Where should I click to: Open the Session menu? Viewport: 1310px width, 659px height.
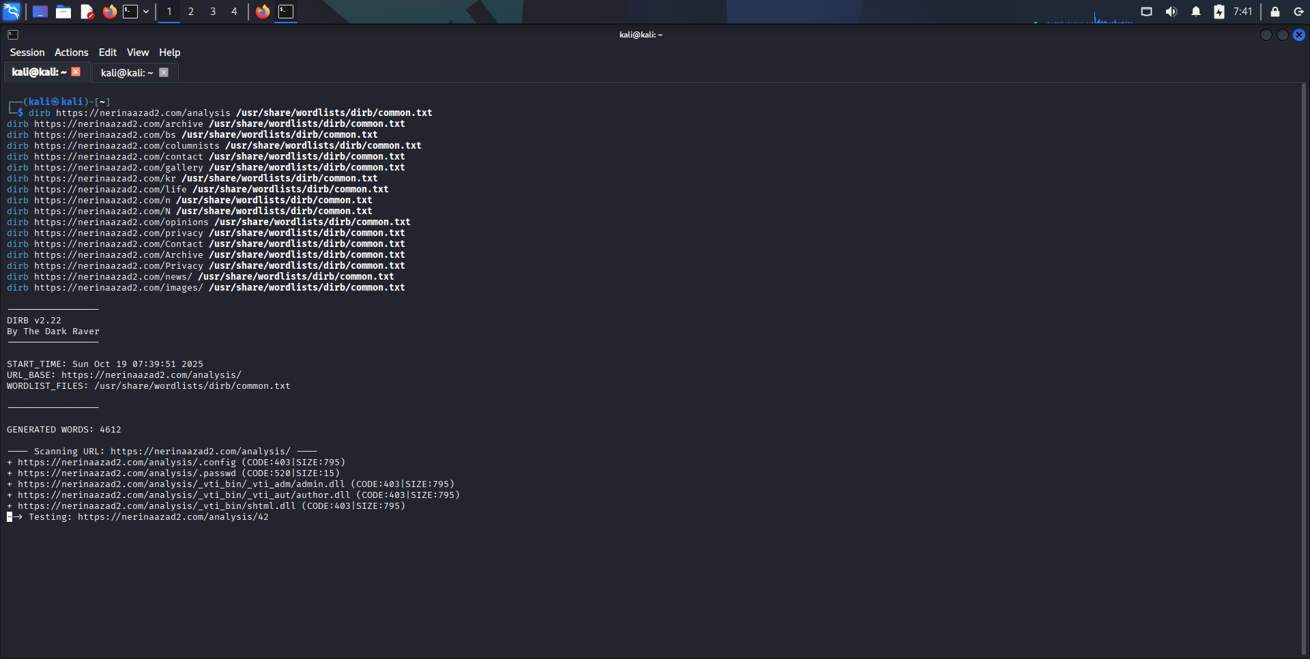point(27,53)
